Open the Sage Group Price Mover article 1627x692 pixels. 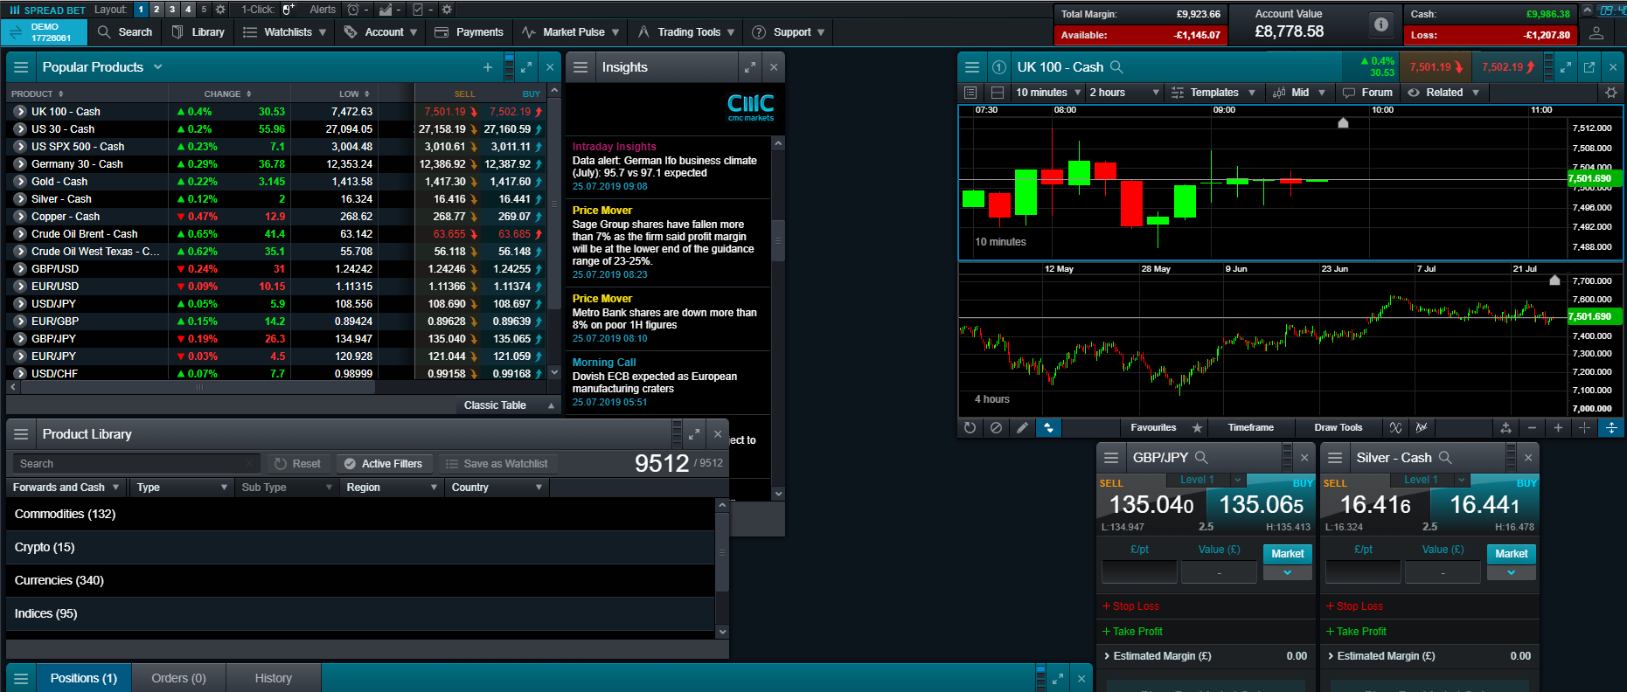[668, 243]
